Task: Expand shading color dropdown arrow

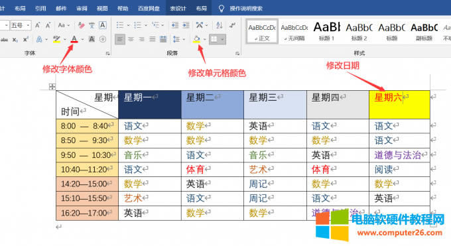Action: [205, 39]
